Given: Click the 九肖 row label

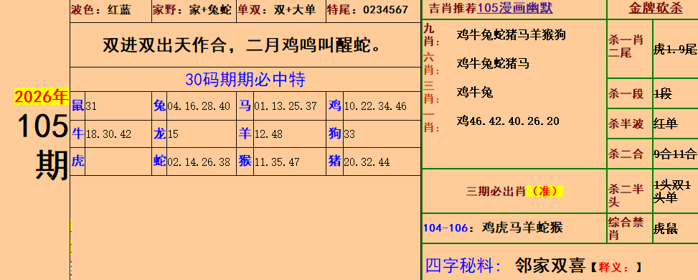Looking at the screenshot, I should [432, 35].
